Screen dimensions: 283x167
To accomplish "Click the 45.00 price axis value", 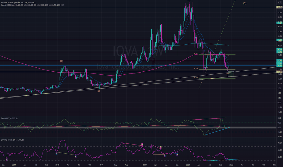I will pos(280,17).
